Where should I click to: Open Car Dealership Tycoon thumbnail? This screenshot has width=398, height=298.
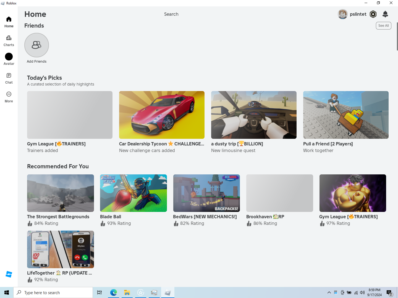pos(162,115)
